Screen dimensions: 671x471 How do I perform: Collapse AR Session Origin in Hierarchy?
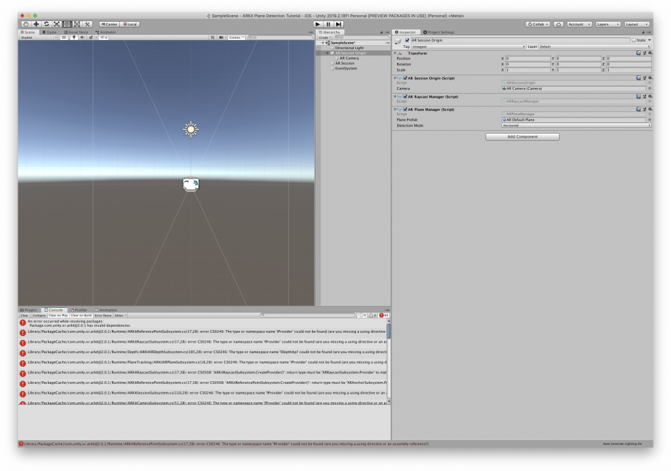click(328, 53)
